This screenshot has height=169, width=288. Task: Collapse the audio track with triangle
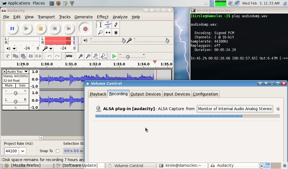click(x=16, y=108)
